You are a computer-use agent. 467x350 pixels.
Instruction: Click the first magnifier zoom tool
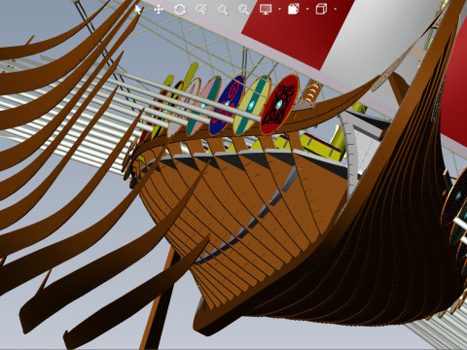[201, 10]
